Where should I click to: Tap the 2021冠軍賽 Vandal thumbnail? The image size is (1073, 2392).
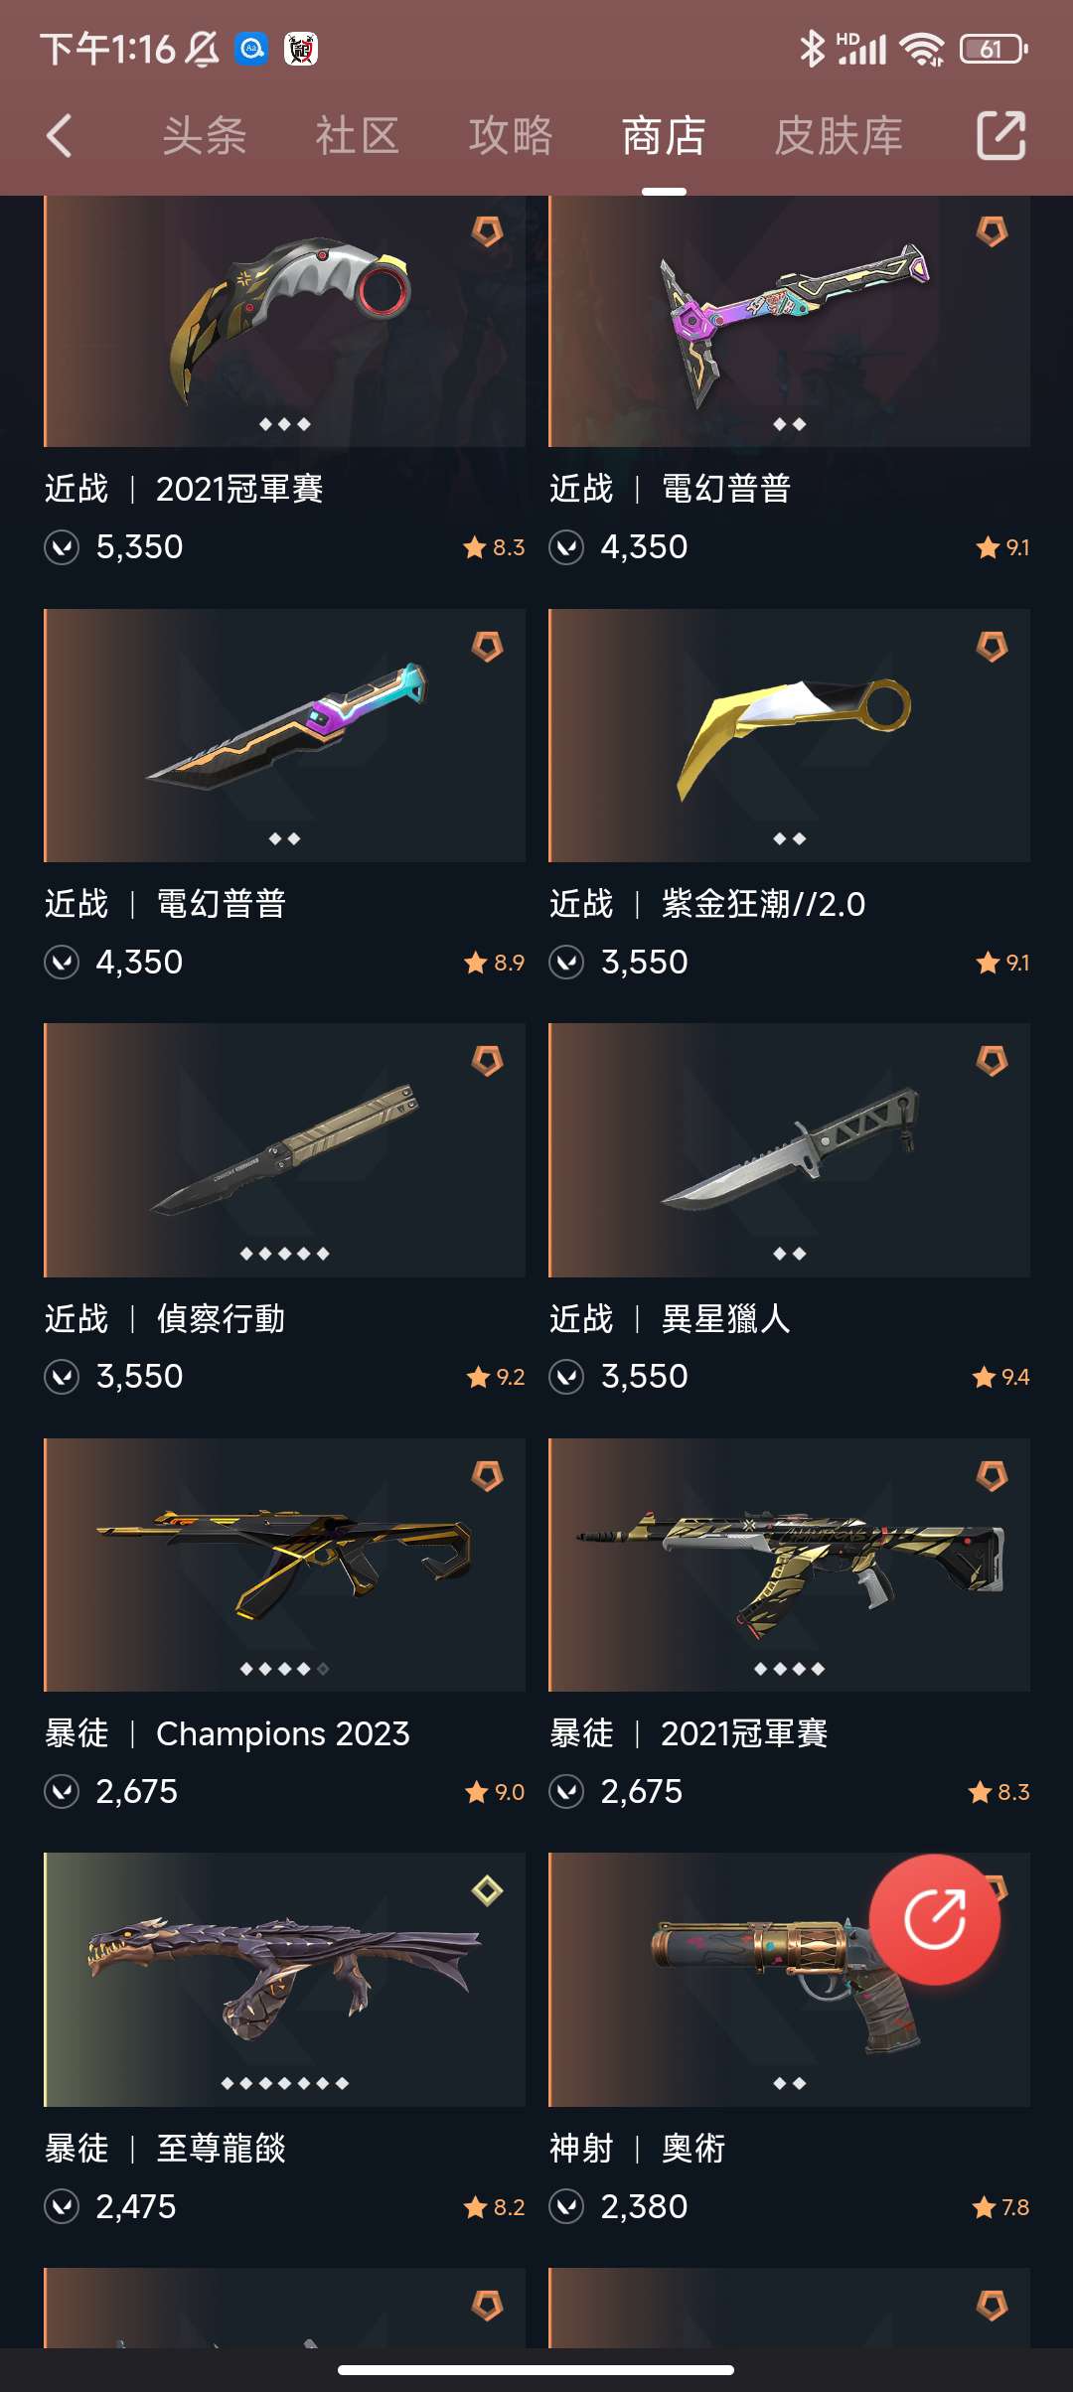pyautogui.click(x=789, y=1565)
